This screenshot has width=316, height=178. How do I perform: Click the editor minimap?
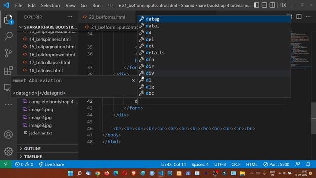[x=301, y=50]
